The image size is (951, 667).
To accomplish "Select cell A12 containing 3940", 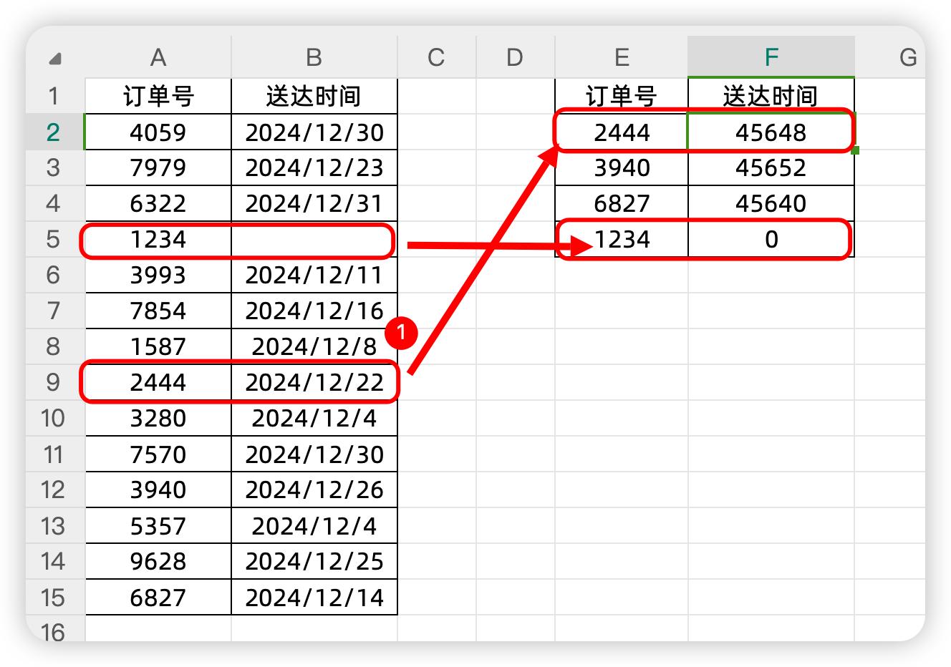I will click(x=158, y=490).
